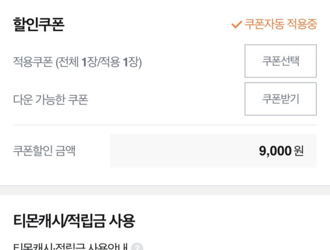
Task: Click the 원 currency unit
Action: (299, 151)
